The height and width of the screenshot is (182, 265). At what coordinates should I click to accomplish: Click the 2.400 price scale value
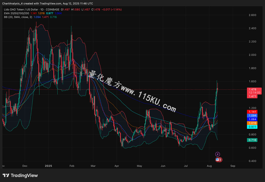tap(253, 28)
